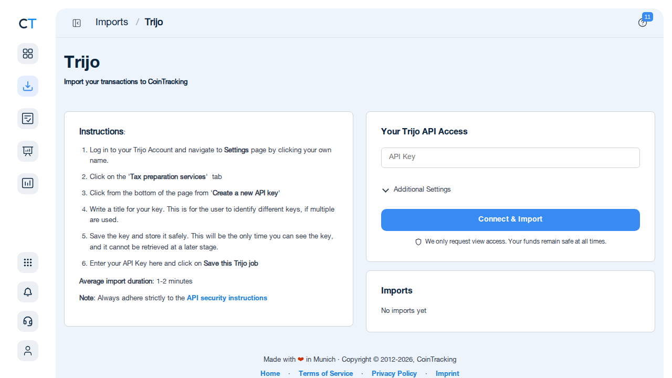Expand Additional Settings section
The height and width of the screenshot is (378, 672).
[416, 190]
